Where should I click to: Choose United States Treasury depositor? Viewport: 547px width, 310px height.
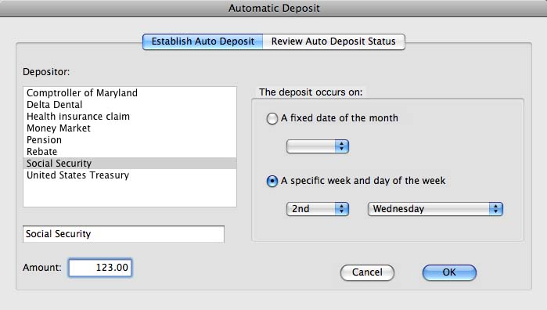click(x=130, y=175)
